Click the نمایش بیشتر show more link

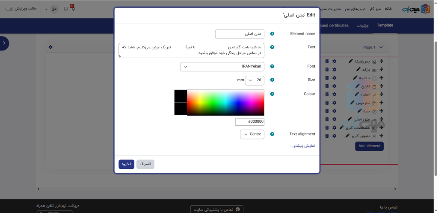(302, 146)
